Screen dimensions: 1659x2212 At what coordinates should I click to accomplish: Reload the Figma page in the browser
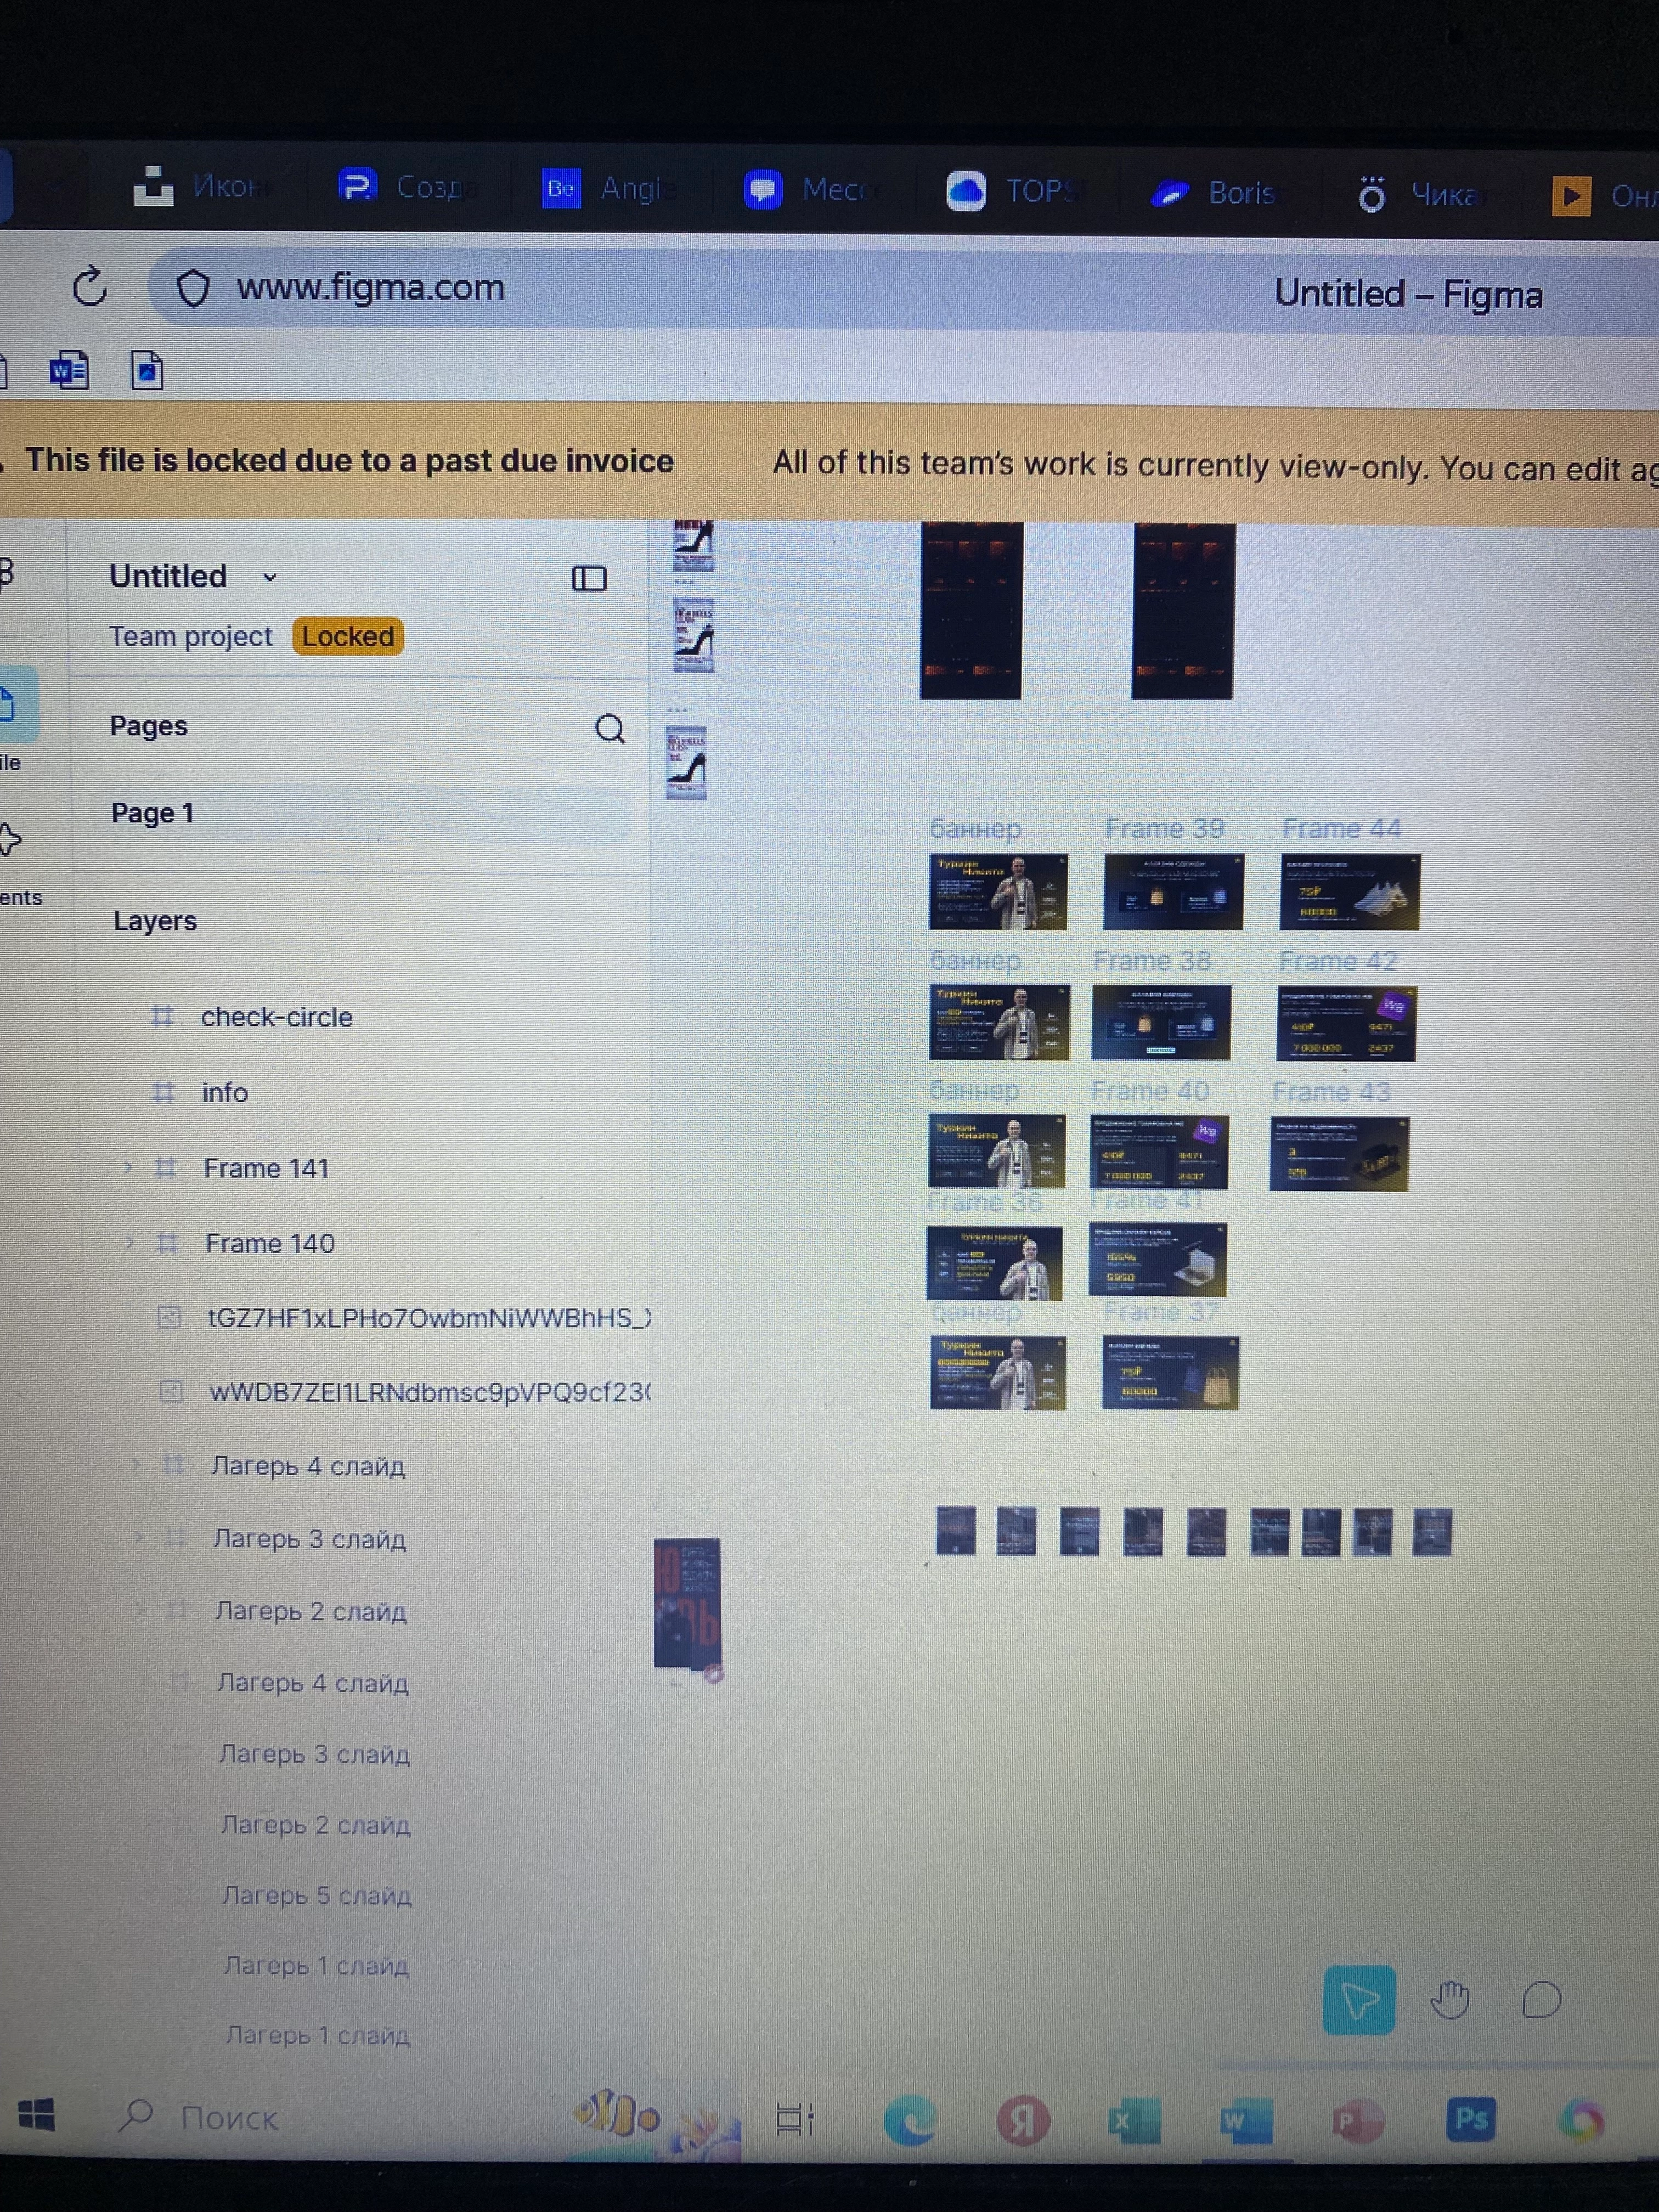(90, 287)
